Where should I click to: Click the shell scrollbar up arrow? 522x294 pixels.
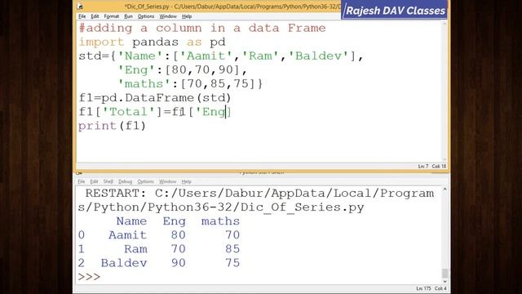pyautogui.click(x=445, y=189)
